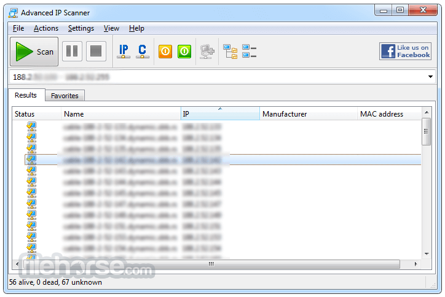Screen dimensions: 445x297
Task: Switch to the Results tab
Action: (x=26, y=95)
